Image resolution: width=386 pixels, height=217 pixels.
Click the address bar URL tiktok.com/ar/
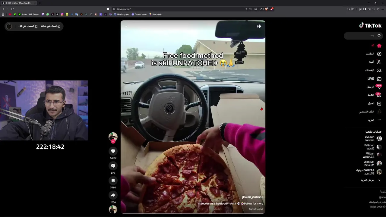pos(124,9)
